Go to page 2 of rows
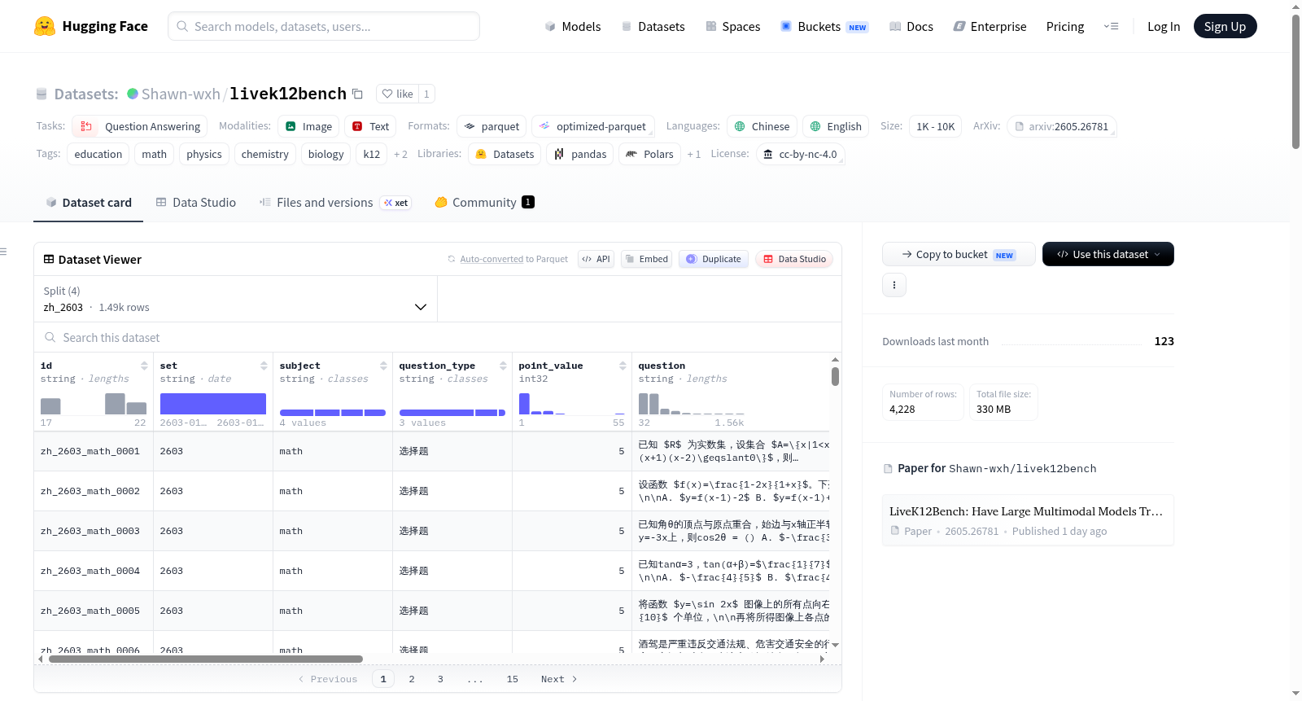The image size is (1302, 701). (412, 679)
